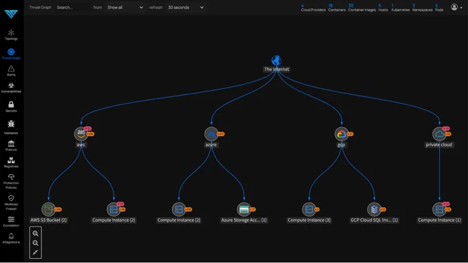Zoom out on the graph

(x=35, y=243)
